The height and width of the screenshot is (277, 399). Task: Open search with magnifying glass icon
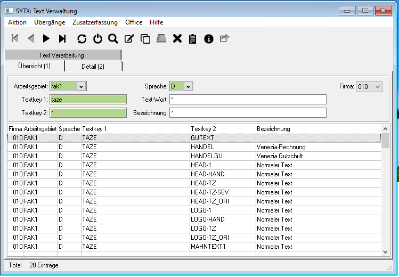113,38
